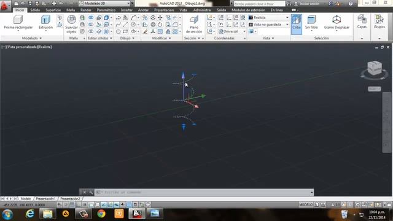Viewport: 393px width, 221px height.
Task: Click the Print icon in quick access toolbar
Action: coord(53,4)
